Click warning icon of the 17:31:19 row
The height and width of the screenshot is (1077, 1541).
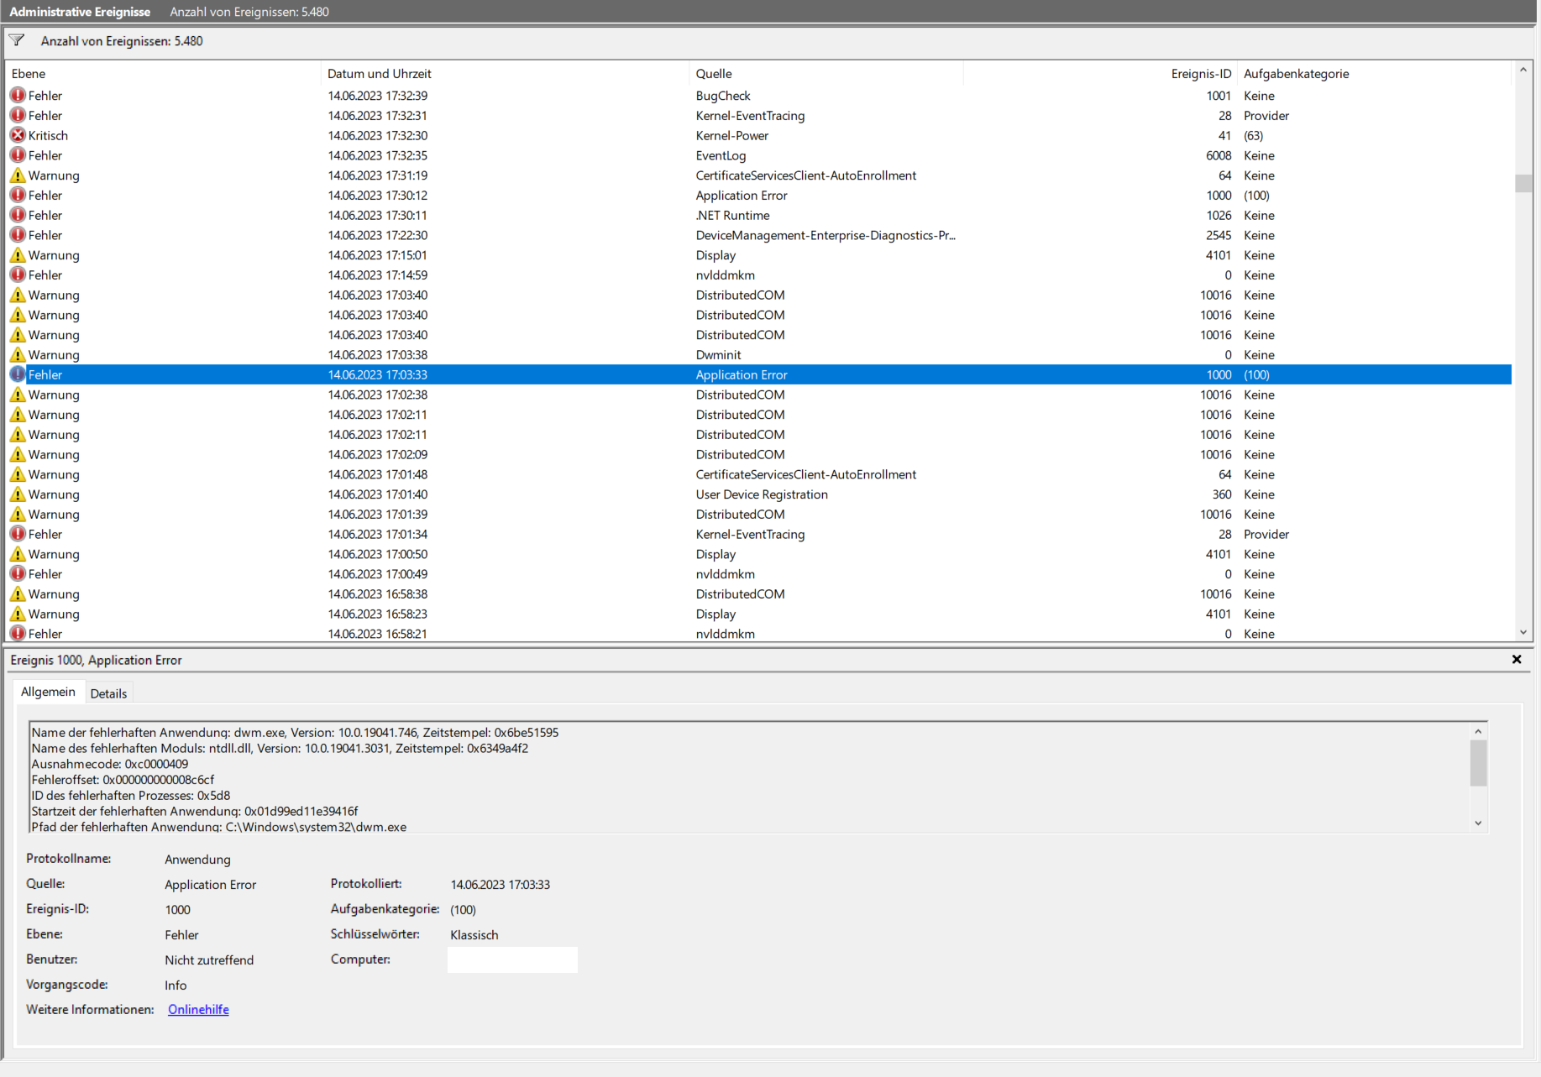pyautogui.click(x=18, y=175)
